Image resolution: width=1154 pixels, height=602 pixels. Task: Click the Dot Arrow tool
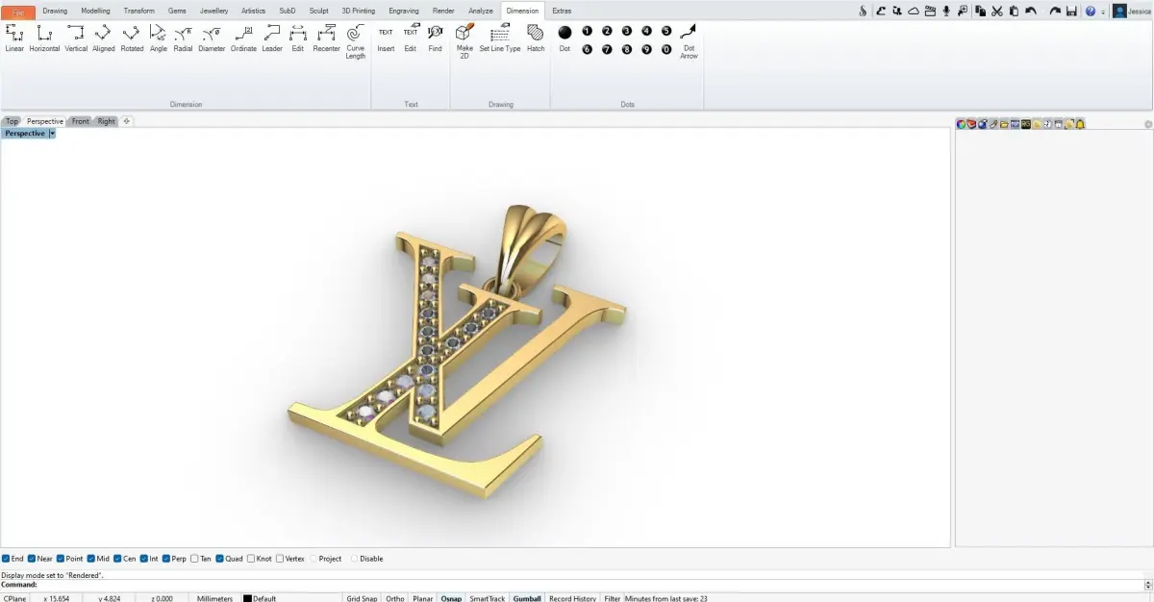coord(689,42)
